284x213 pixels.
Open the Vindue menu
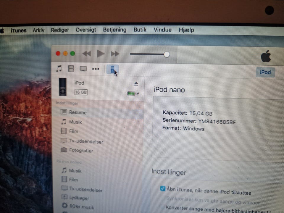[163, 30]
